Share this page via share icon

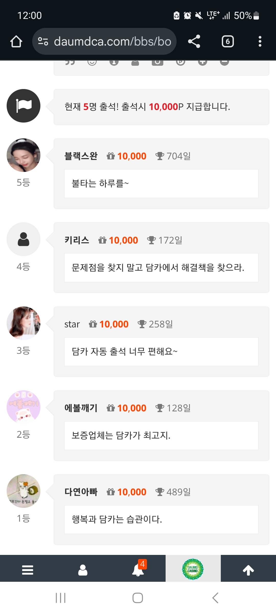pyautogui.click(x=194, y=41)
